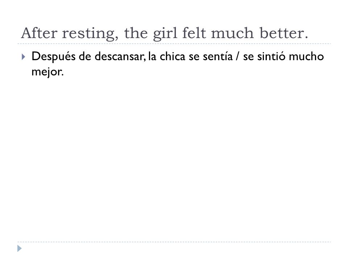Image resolution: width=348 pixels, height=261 pixels.
Task: Click the slash between sentía and se sintió
Action: click(238, 57)
